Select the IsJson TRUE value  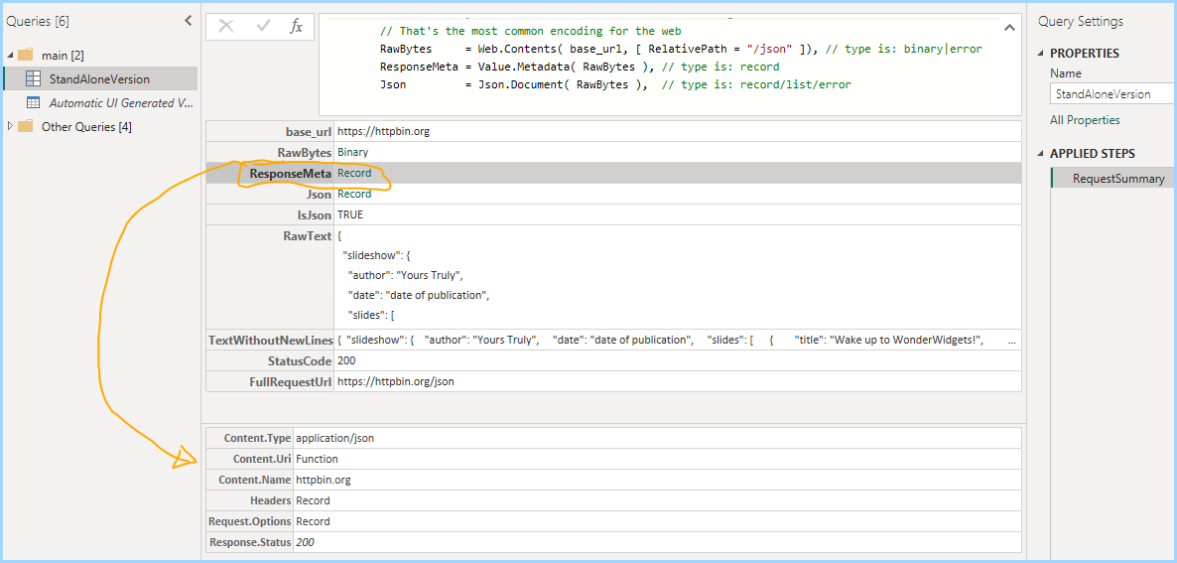350,214
